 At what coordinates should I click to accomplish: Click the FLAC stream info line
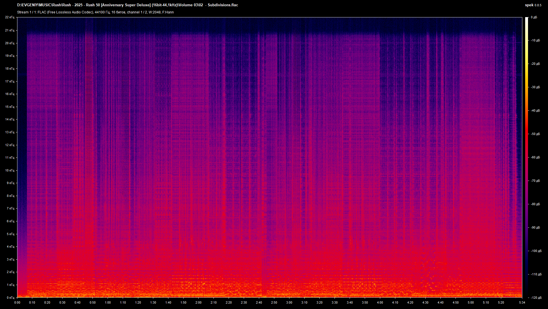coord(95,12)
